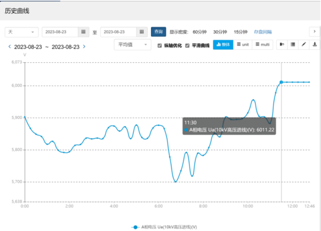The image size is (321, 231).
Task: Click the download chart icon
Action: (x=315, y=45)
